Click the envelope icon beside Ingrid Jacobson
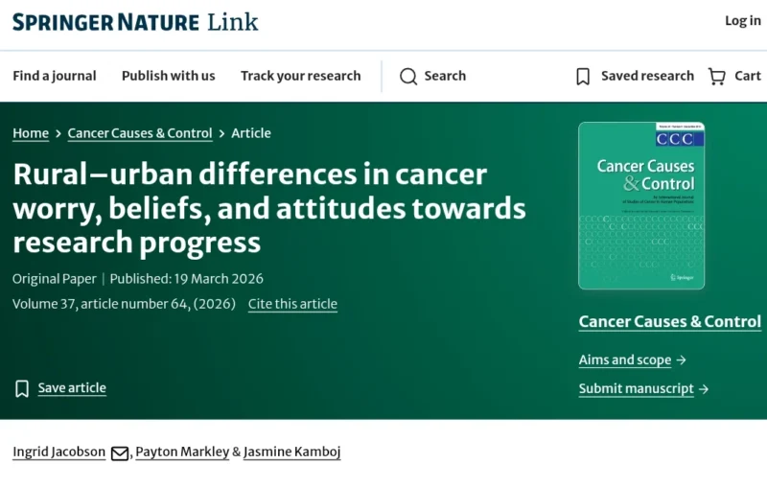Viewport: 767px width, 487px height. [x=120, y=452]
